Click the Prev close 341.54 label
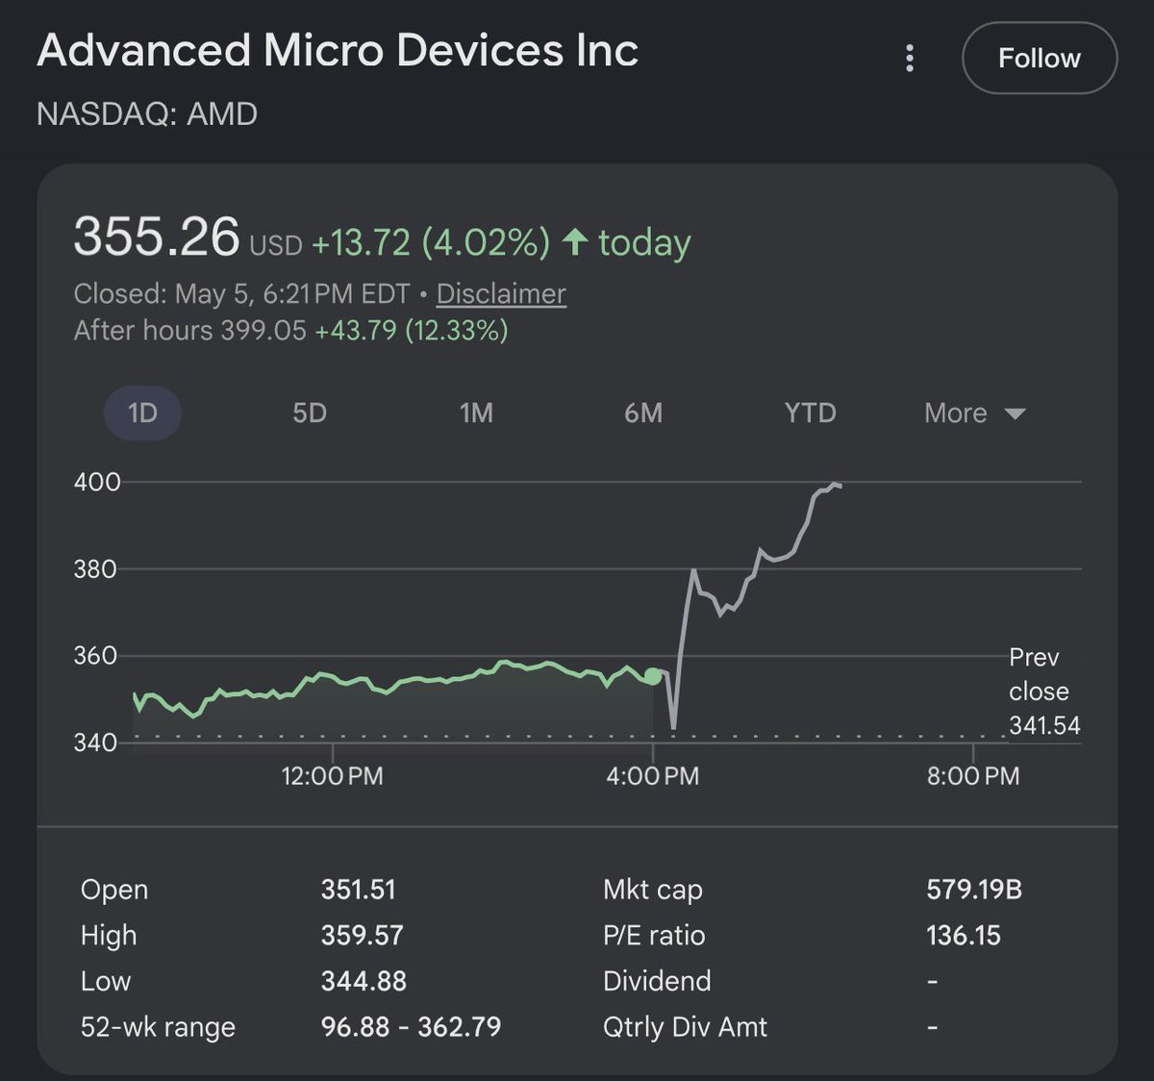The height and width of the screenshot is (1081, 1154). 1044,691
